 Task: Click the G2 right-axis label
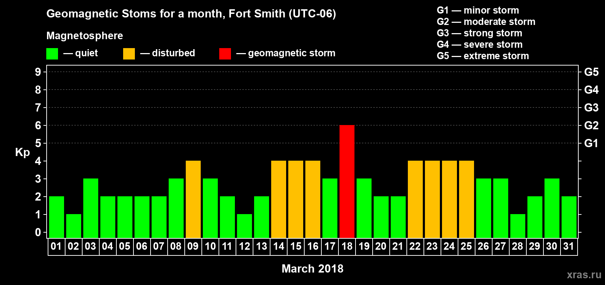pos(591,125)
